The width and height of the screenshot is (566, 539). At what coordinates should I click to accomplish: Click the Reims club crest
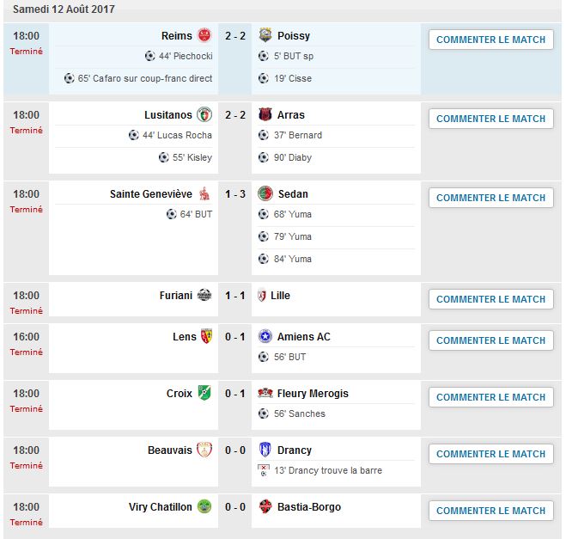click(x=204, y=35)
